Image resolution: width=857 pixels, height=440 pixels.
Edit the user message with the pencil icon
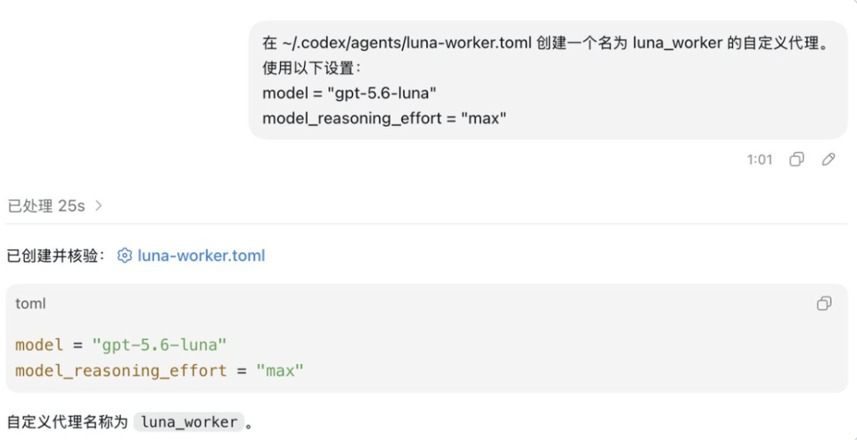pos(828,159)
